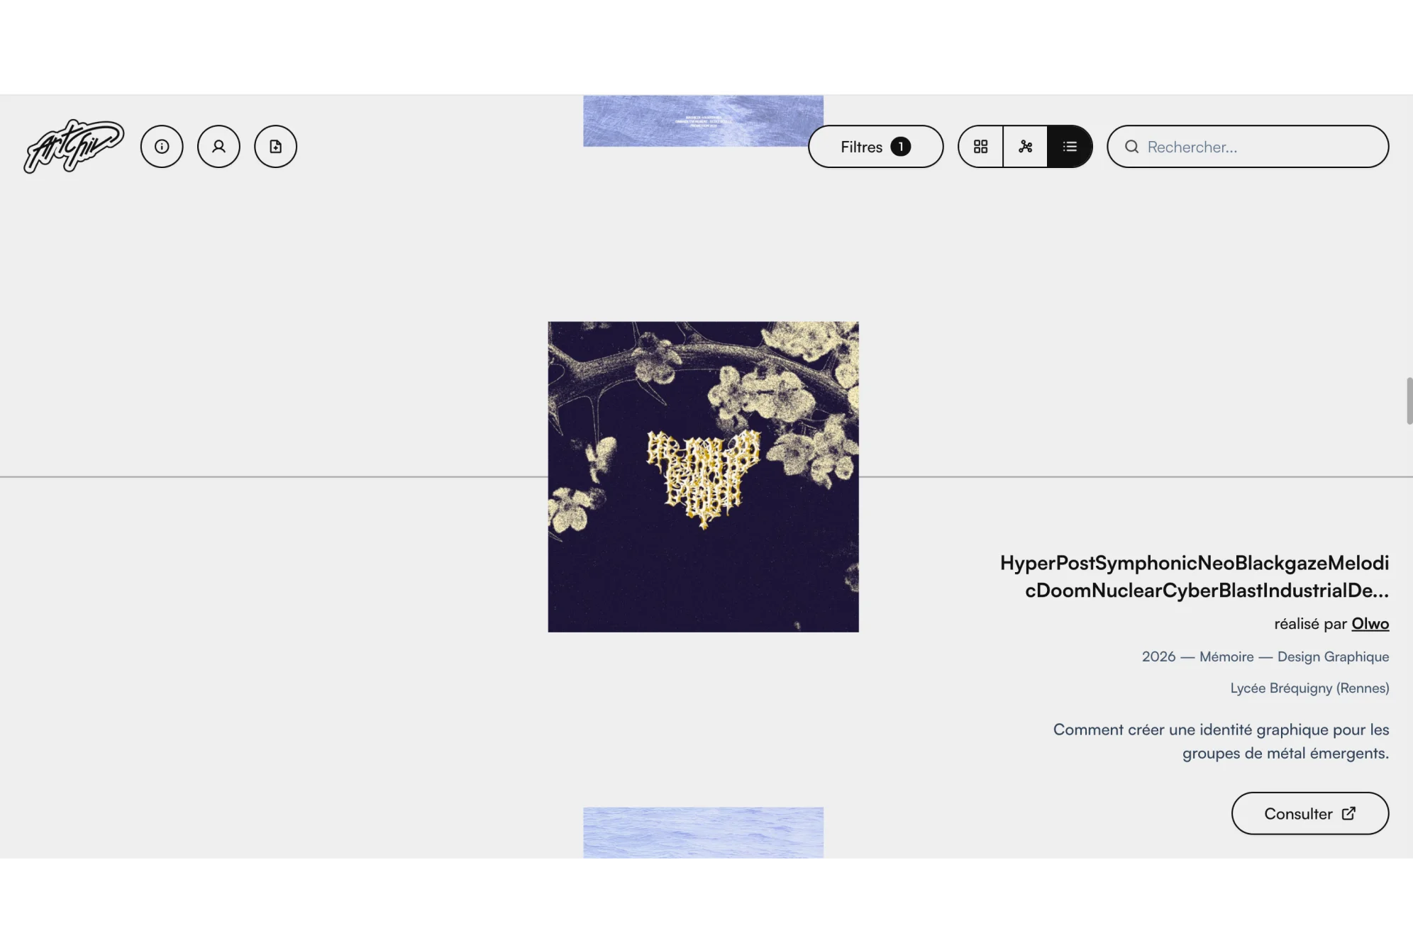
Task: Open the Filtres button
Action: tap(875, 147)
